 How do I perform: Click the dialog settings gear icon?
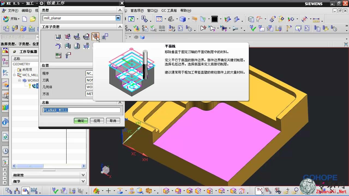click(41, 3)
